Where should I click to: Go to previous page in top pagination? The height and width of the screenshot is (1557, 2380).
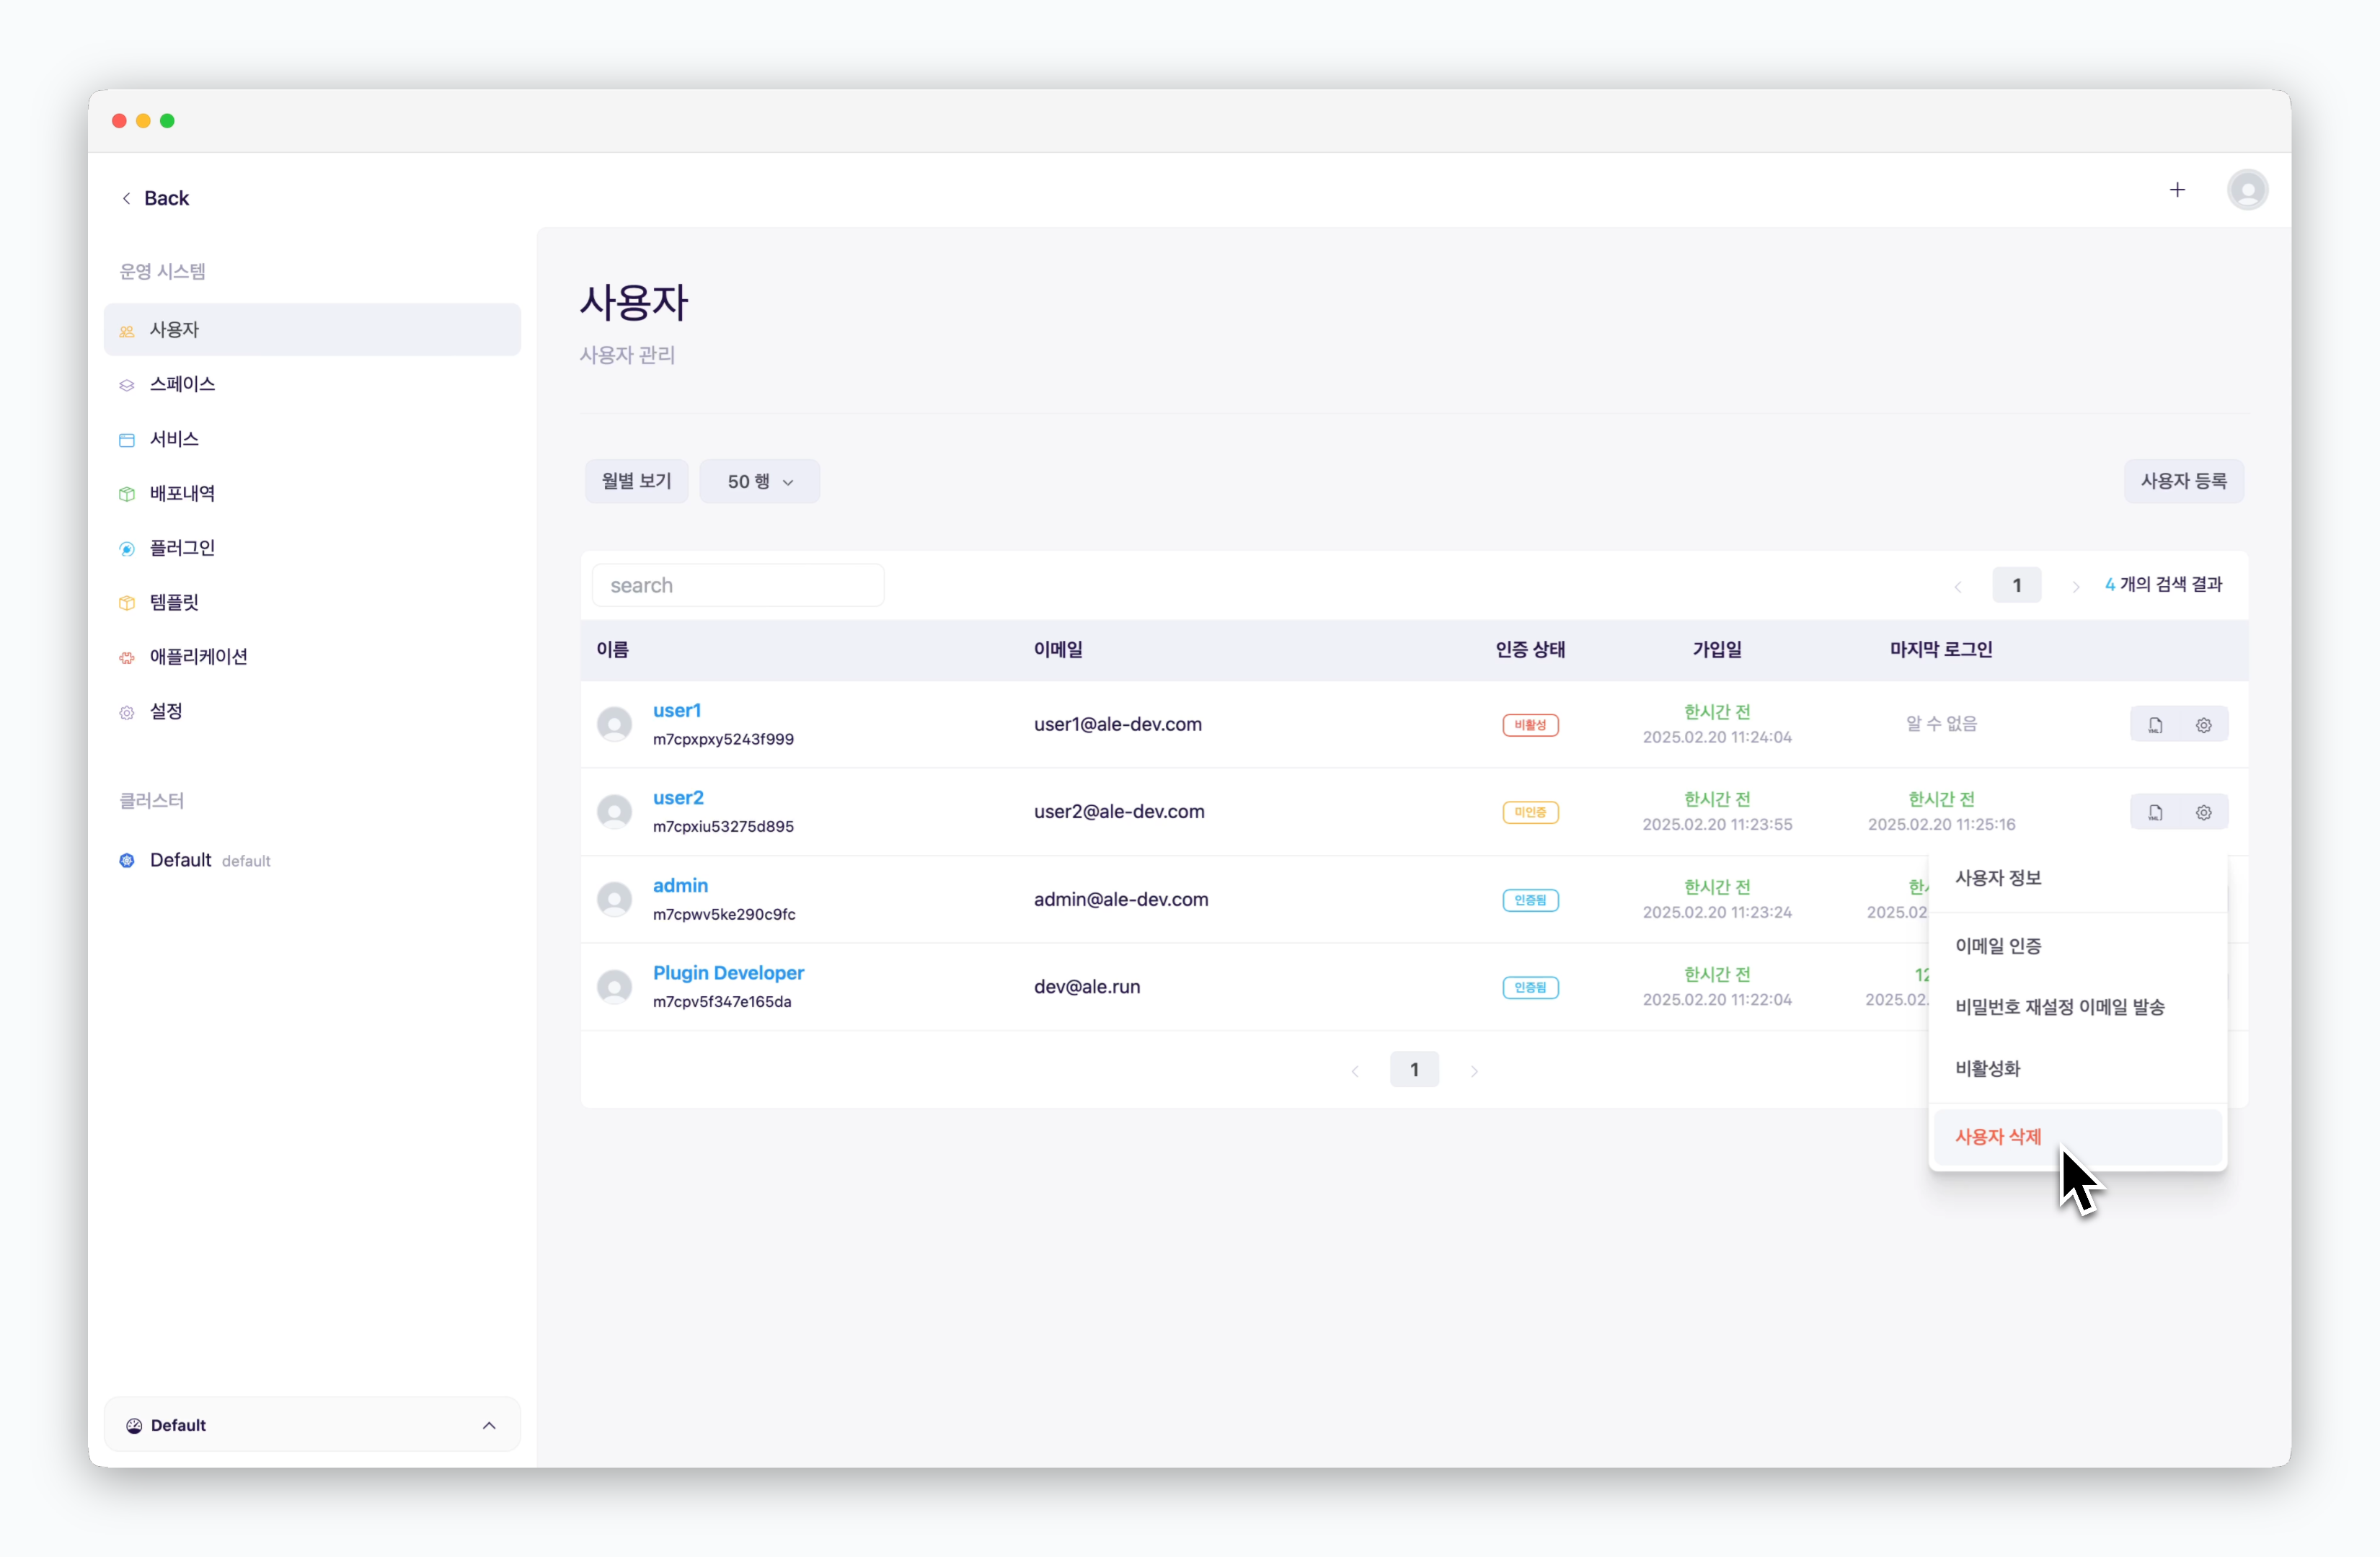click(x=1958, y=586)
